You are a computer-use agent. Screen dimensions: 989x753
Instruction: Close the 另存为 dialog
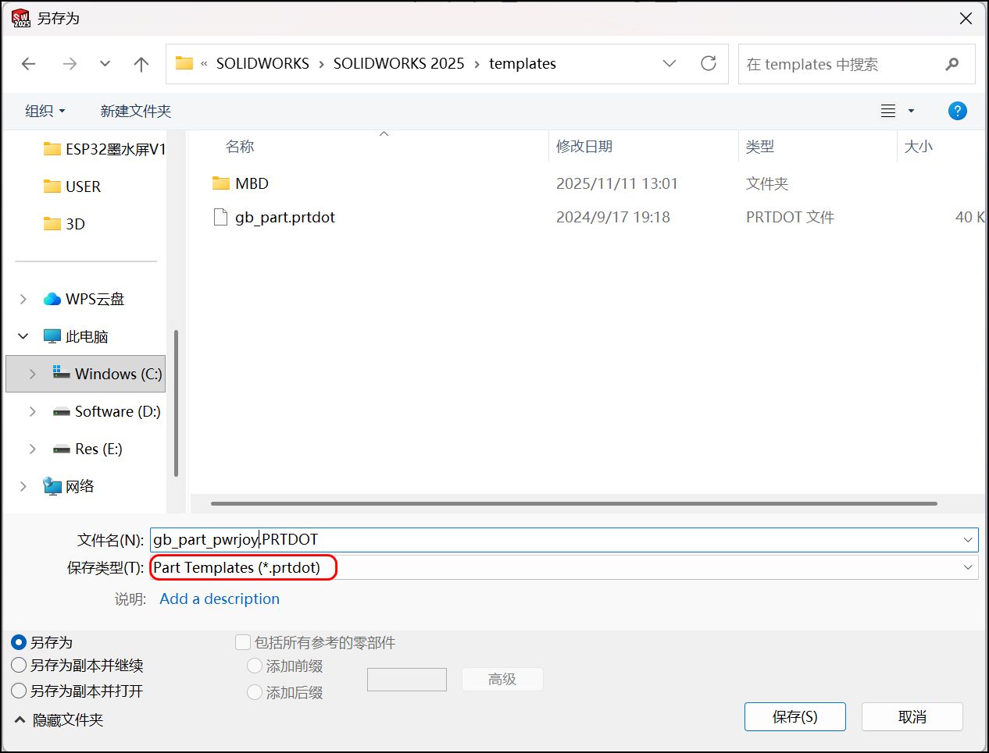tap(966, 19)
